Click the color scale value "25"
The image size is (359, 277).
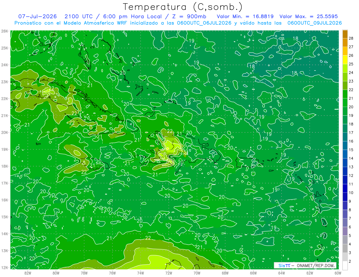pyautogui.click(x=351, y=64)
